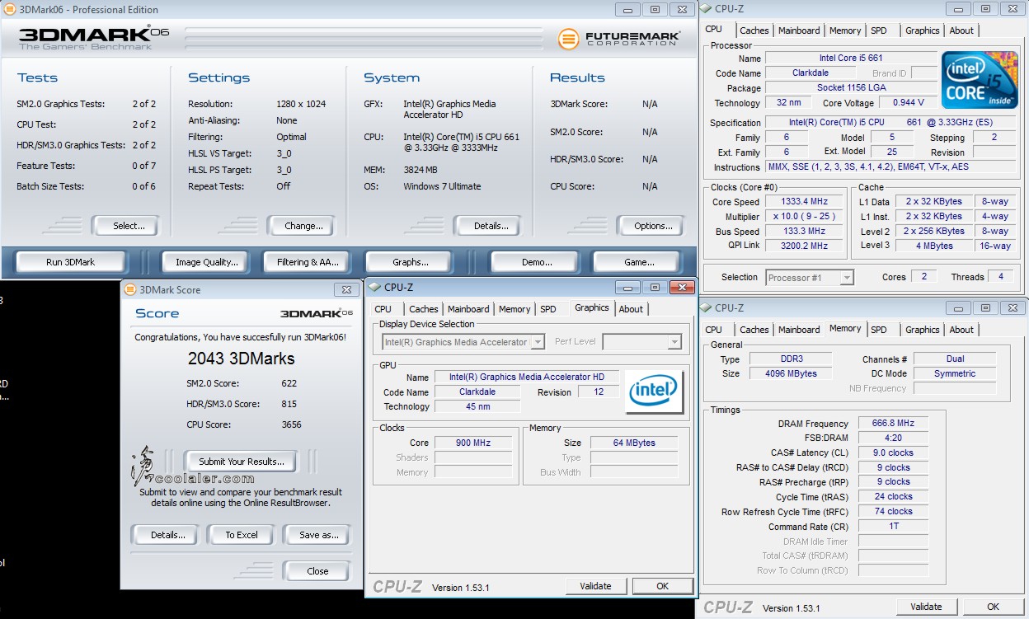Screen dimensions: 1029x619
Task: Export score To Excel
Action: pyautogui.click(x=242, y=535)
